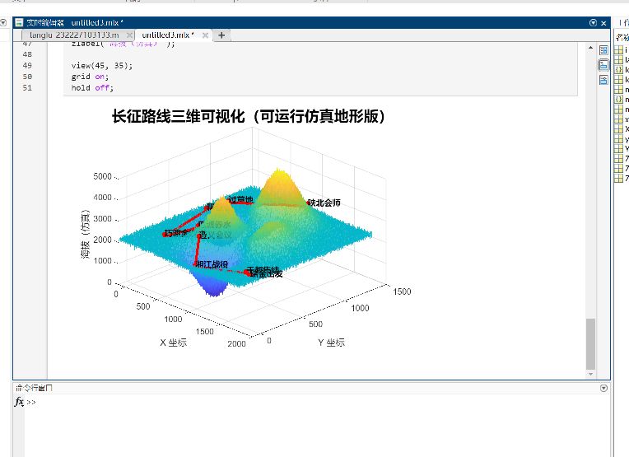629x457 pixels.
Task: Click the hide code view icon
Action: tap(603, 80)
